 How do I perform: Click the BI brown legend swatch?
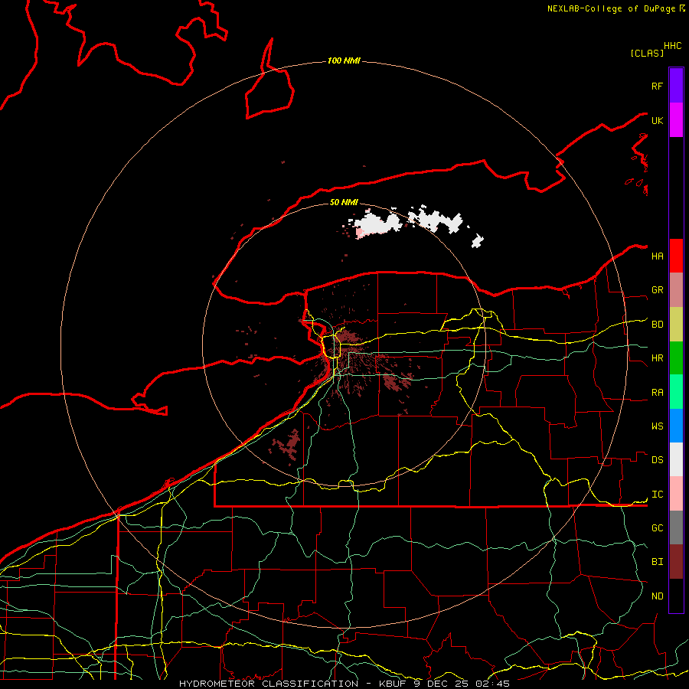676,562
